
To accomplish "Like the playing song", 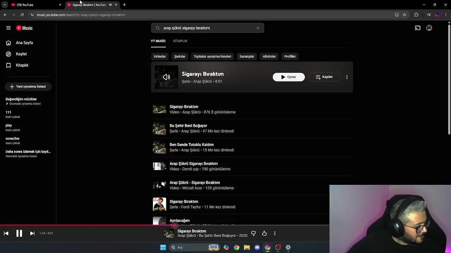I will click(x=264, y=233).
